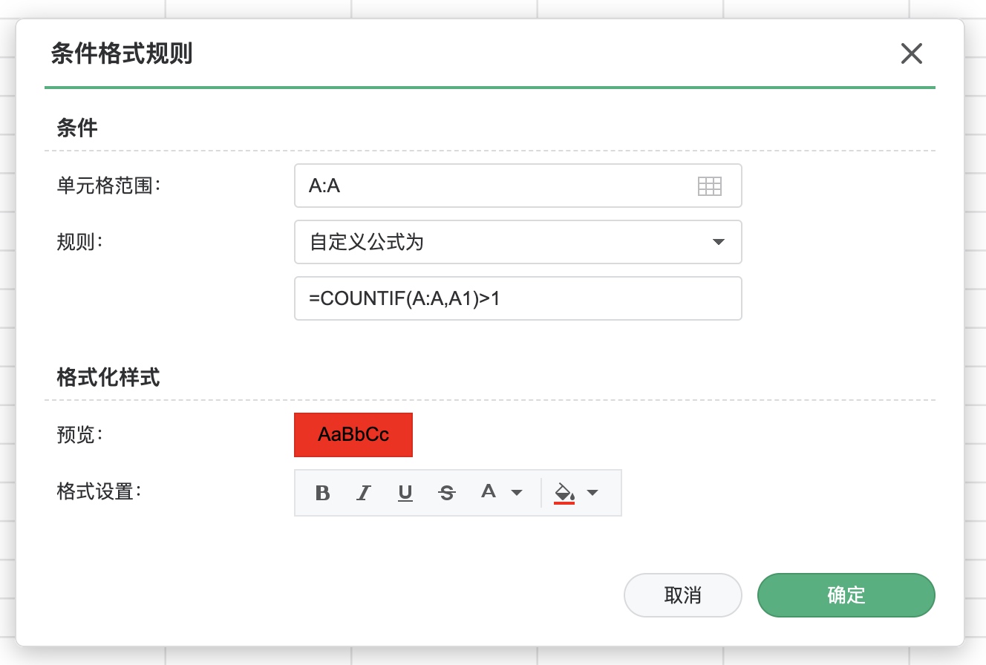Click the 单元格范围 label
Screen dimensions: 986x665
click(108, 186)
